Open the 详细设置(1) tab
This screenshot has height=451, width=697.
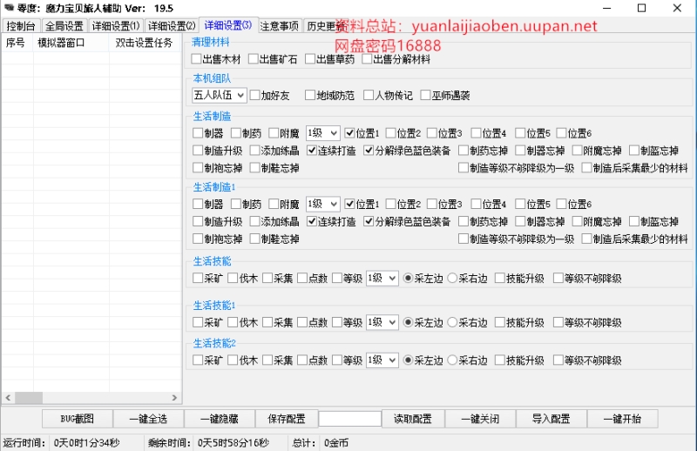click(116, 26)
